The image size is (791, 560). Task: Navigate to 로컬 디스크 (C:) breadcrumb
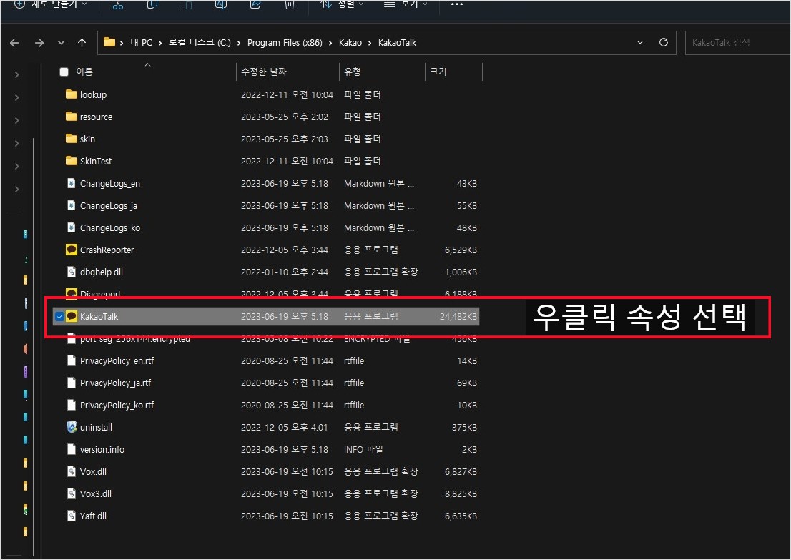[200, 43]
